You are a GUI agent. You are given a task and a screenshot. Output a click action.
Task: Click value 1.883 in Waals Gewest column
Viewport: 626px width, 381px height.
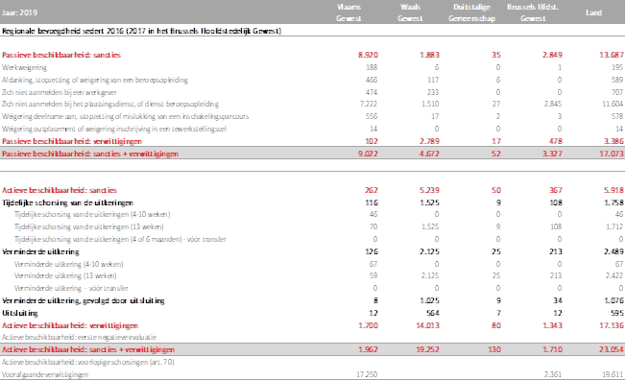click(x=429, y=55)
